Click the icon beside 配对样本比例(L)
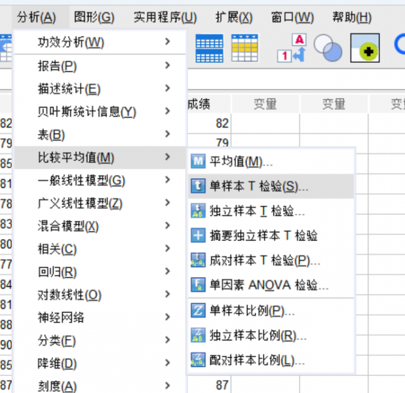Viewport: 405px width, 393px height. (x=198, y=360)
